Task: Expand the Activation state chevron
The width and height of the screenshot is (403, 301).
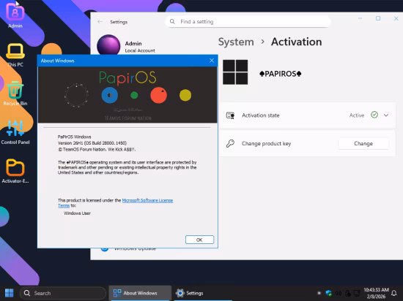Action: (386, 115)
